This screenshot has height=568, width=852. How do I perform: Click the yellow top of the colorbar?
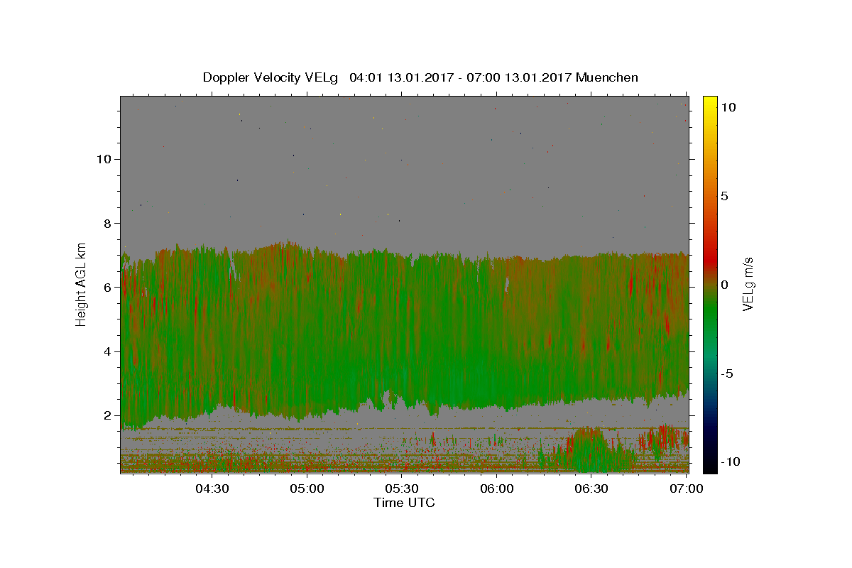[x=710, y=99]
